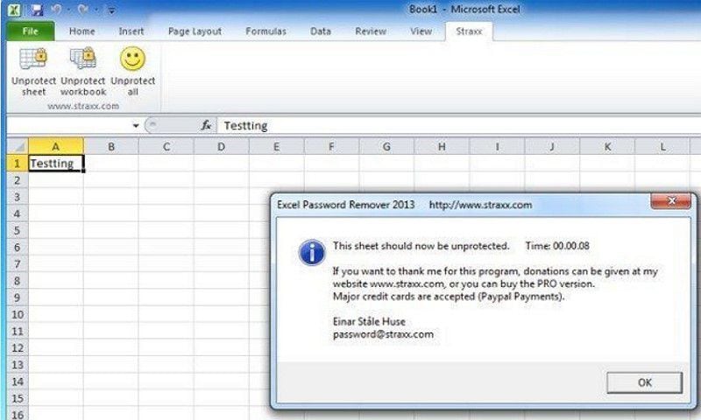Click the Undo arrow icon
Viewport: 701px width, 420px height.
tap(56, 10)
